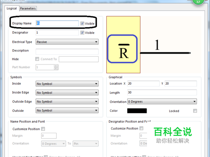Screen dimensions: 210x157
Task: Open Name Orientation degrees dropdown
Action: [x=53, y=144]
